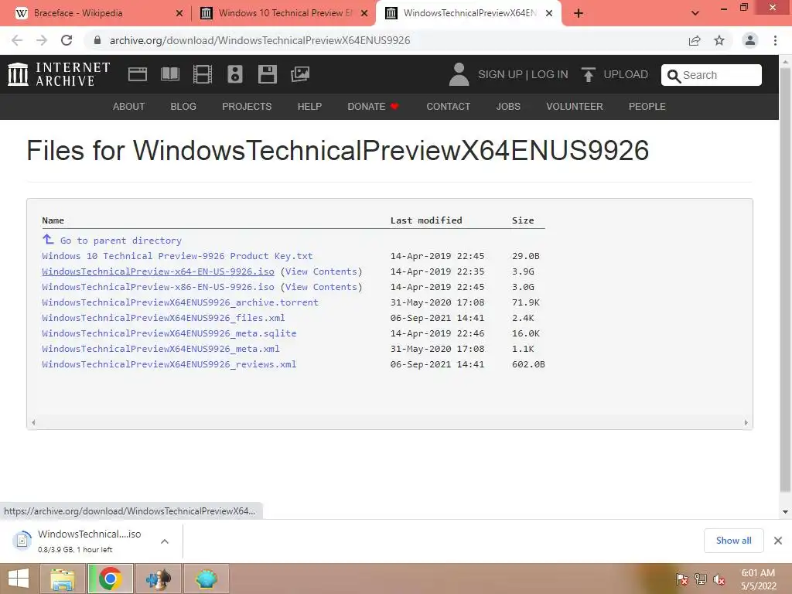The image size is (792, 594).
Task: Open the VOLUNTEER menu item
Action: (575, 107)
